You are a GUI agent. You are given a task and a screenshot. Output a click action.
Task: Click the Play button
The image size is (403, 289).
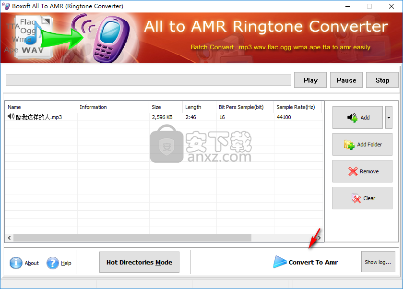(x=310, y=80)
